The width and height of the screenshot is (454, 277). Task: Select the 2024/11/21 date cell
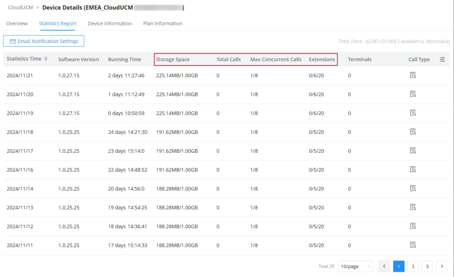point(20,75)
